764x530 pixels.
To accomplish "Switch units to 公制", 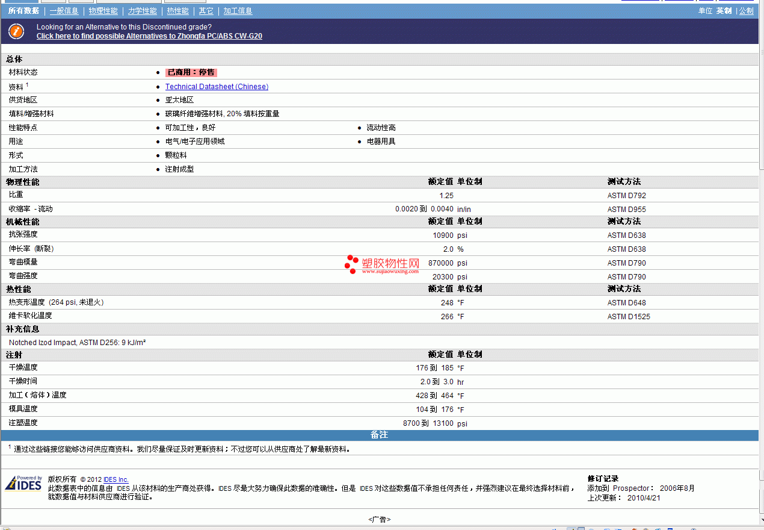I will point(746,11).
